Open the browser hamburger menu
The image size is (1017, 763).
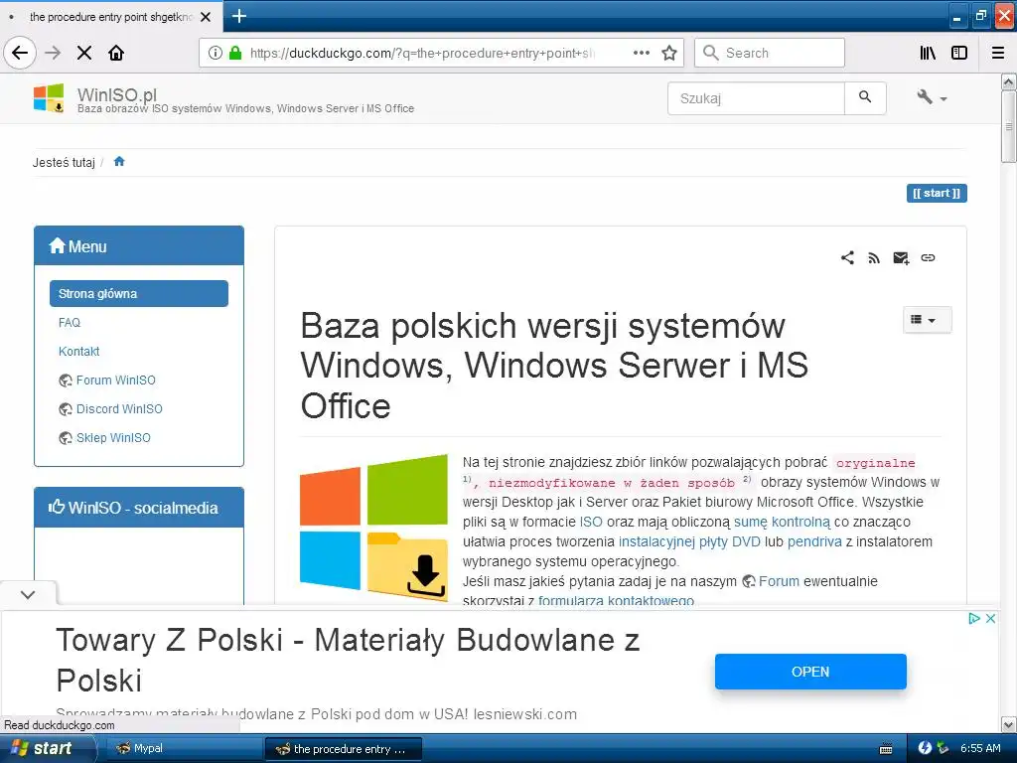[998, 53]
